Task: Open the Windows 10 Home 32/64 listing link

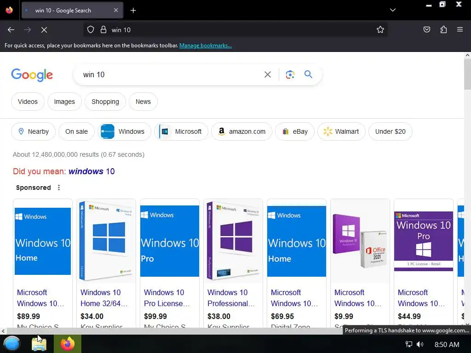Action: pyautogui.click(x=104, y=298)
